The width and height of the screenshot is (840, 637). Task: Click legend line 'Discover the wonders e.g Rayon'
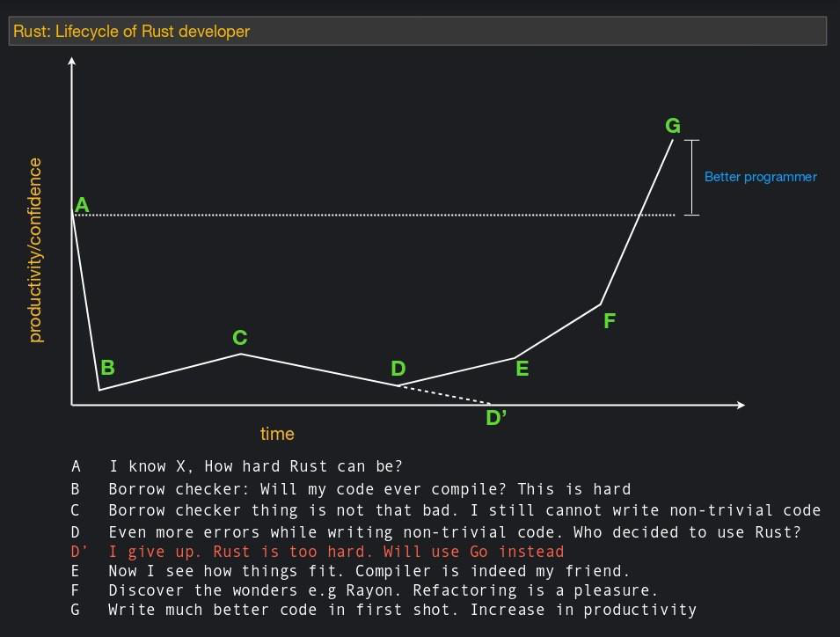[x=383, y=589]
